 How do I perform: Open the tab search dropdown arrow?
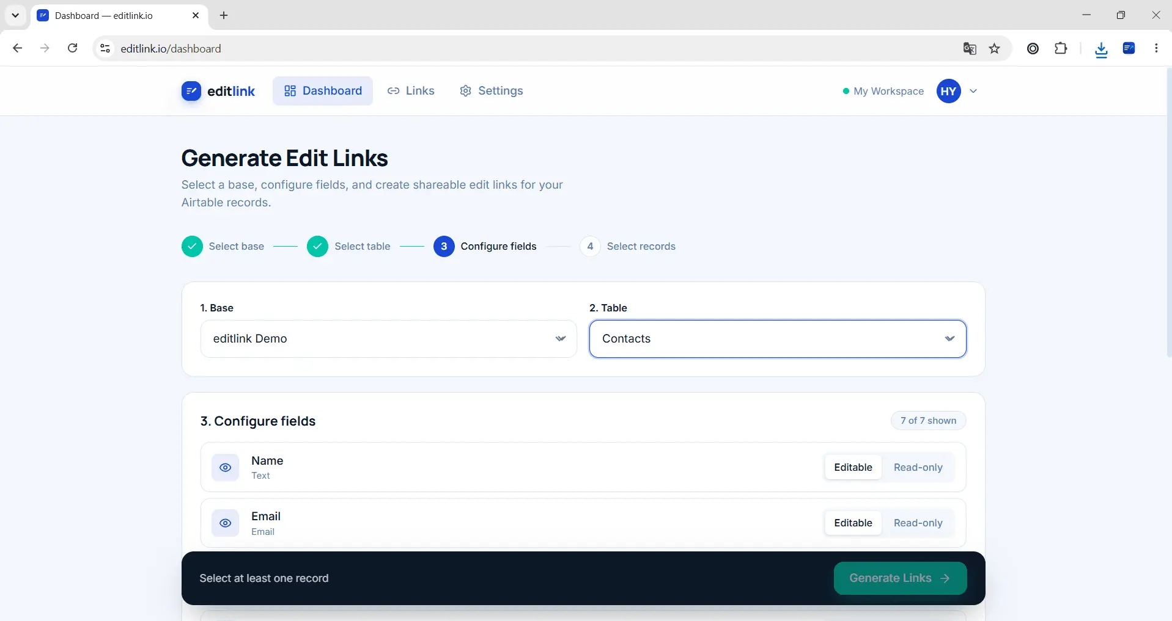(15, 15)
